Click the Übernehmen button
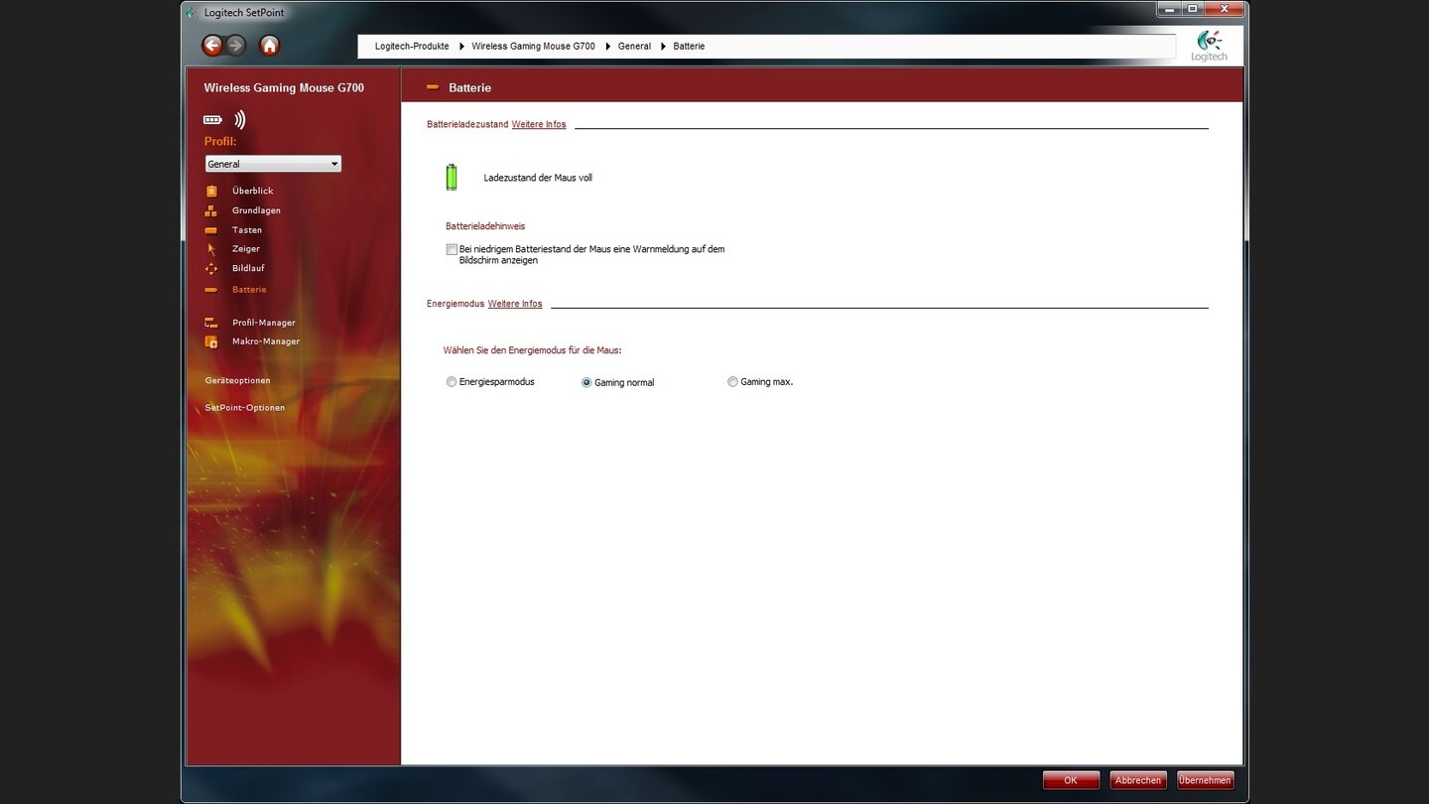 (x=1205, y=780)
